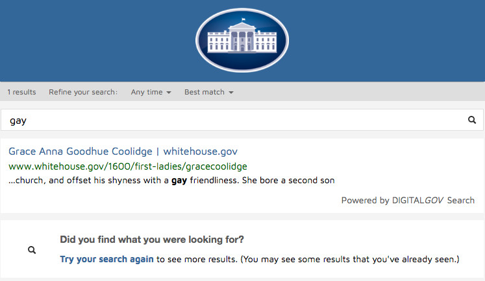Open the 'Any time' date filter dropdown
Image resolution: width=485 pixels, height=281 pixels.
click(x=151, y=92)
